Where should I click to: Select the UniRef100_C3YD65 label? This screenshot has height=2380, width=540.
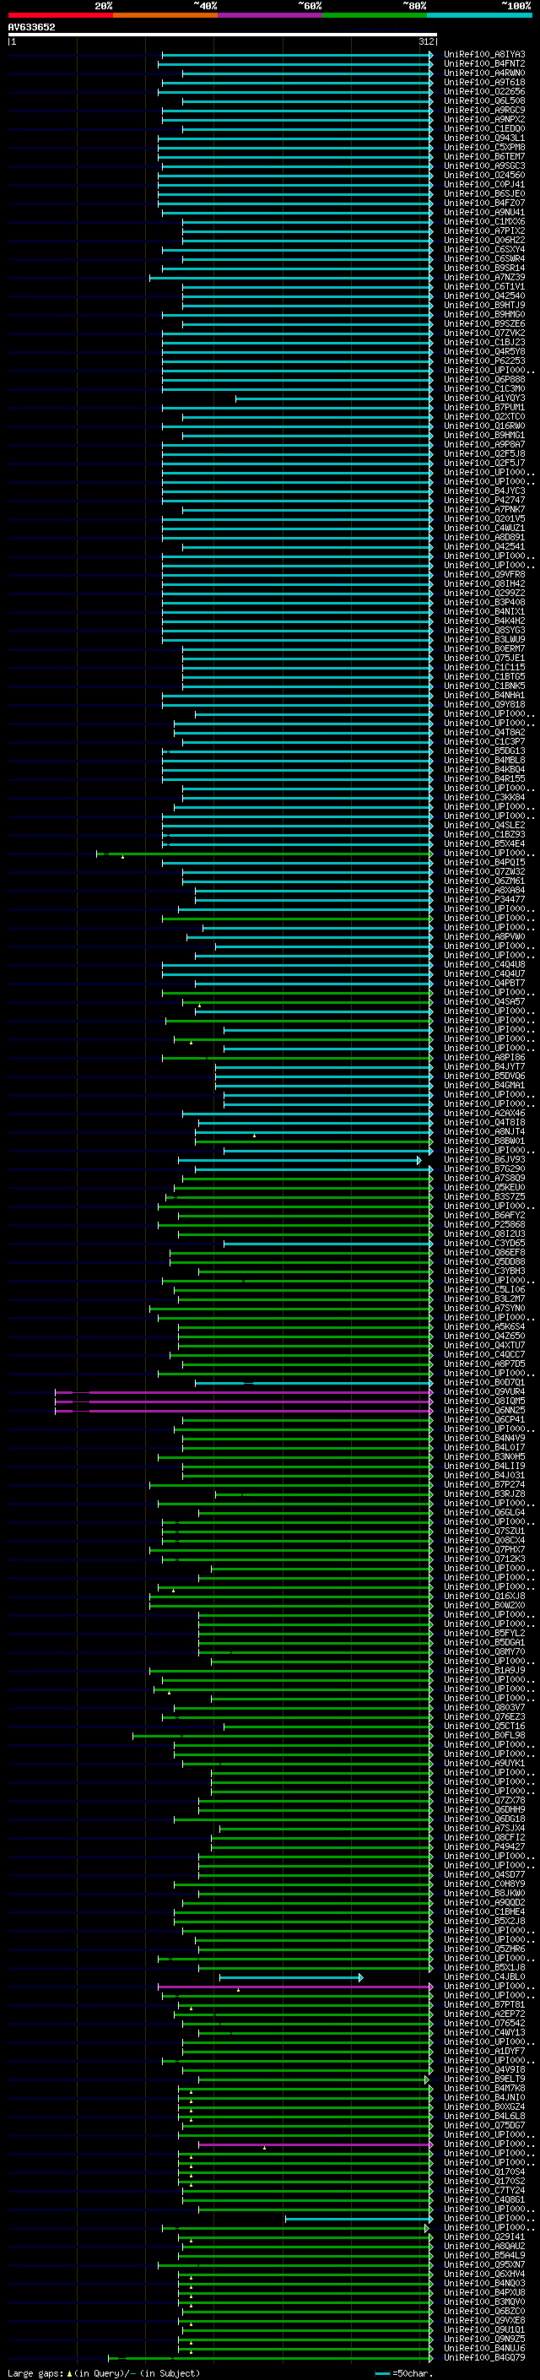(484, 1244)
